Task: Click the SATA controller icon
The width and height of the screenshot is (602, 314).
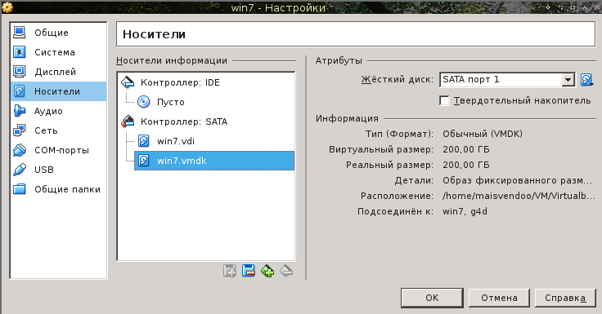Action: pyautogui.click(x=128, y=122)
